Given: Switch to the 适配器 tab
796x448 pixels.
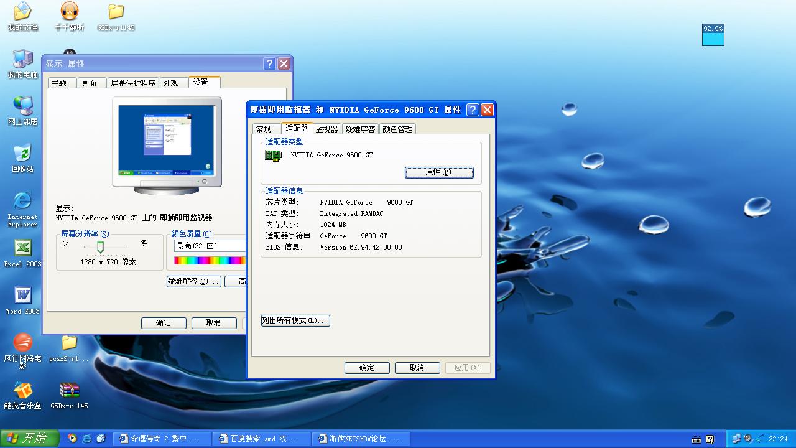Looking at the screenshot, I should tap(297, 128).
